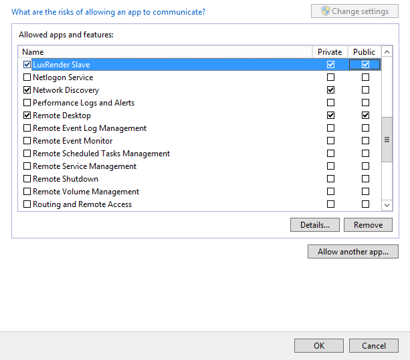410x360 pixels.
Task: Open Allow another app dialog
Action: pyautogui.click(x=353, y=252)
